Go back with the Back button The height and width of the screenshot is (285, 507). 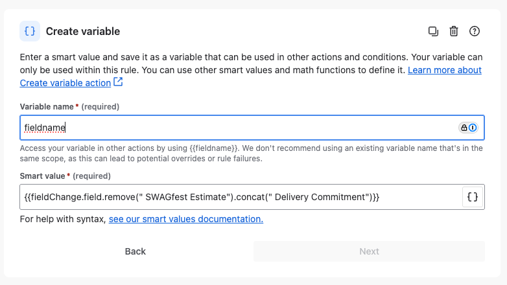[x=135, y=251]
